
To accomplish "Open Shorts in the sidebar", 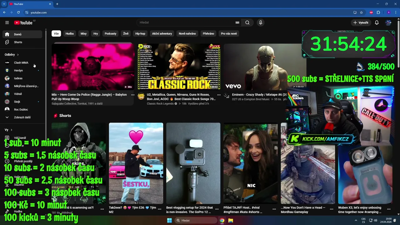I will [x=22, y=42].
